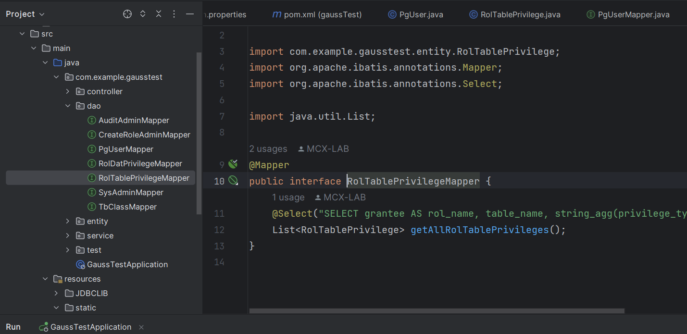Collapse the resources folder
The height and width of the screenshot is (334, 687).
point(45,279)
